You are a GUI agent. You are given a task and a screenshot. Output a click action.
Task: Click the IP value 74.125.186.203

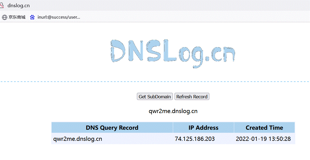pos(195,139)
